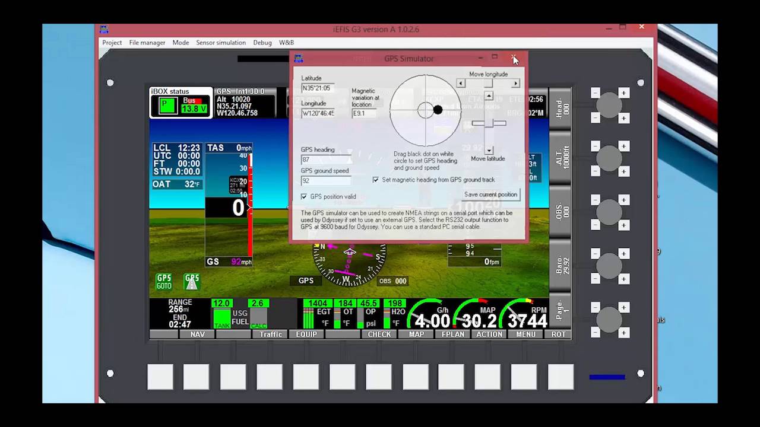Click the black dot on the GPS heading circle
This screenshot has width=760, height=427.
tap(438, 110)
